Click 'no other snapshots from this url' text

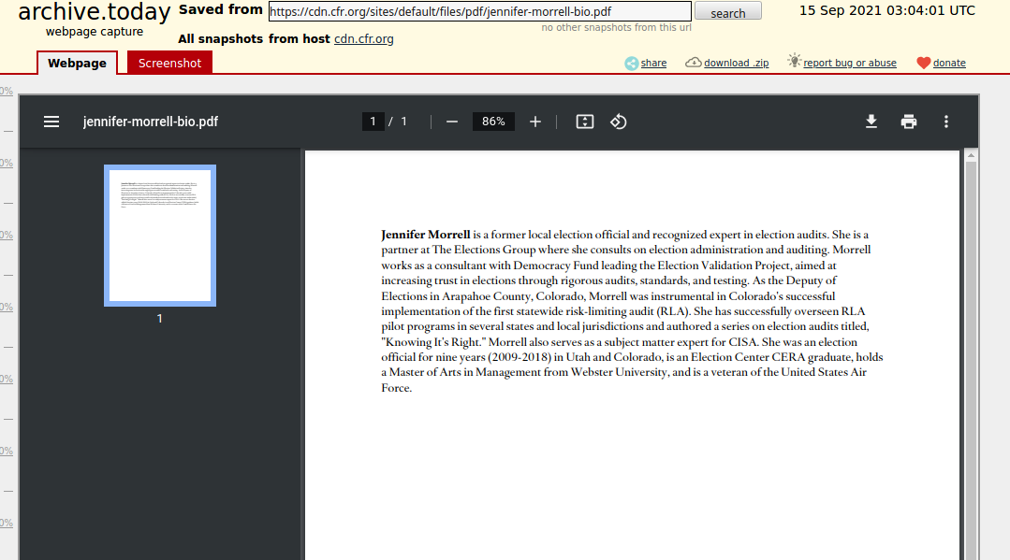pos(617,28)
